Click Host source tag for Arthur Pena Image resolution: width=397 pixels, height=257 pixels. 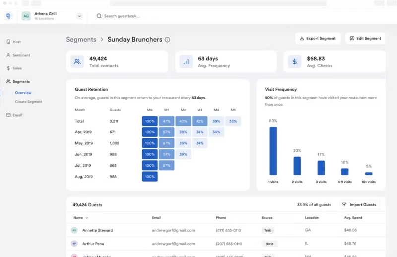(269, 244)
